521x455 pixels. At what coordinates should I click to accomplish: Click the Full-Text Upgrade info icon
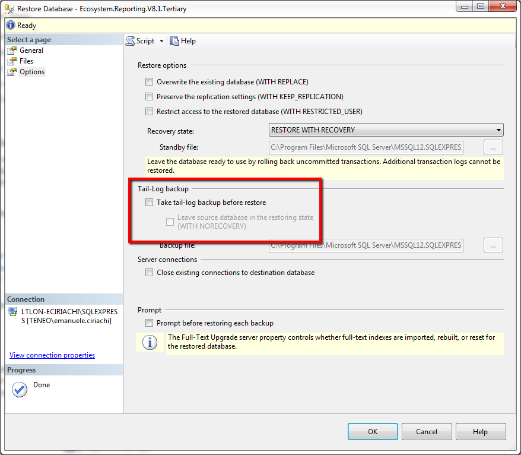(x=150, y=342)
